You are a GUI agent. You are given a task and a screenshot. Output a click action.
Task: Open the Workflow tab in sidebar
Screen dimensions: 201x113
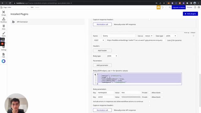3,20
